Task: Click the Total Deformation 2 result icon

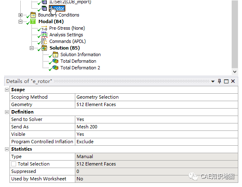Action: click(x=55, y=68)
